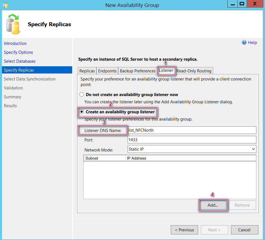Image resolution: width=265 pixels, height=240 pixels.
Task: Click the Specify Replicas database icon in header
Action: 13,24
